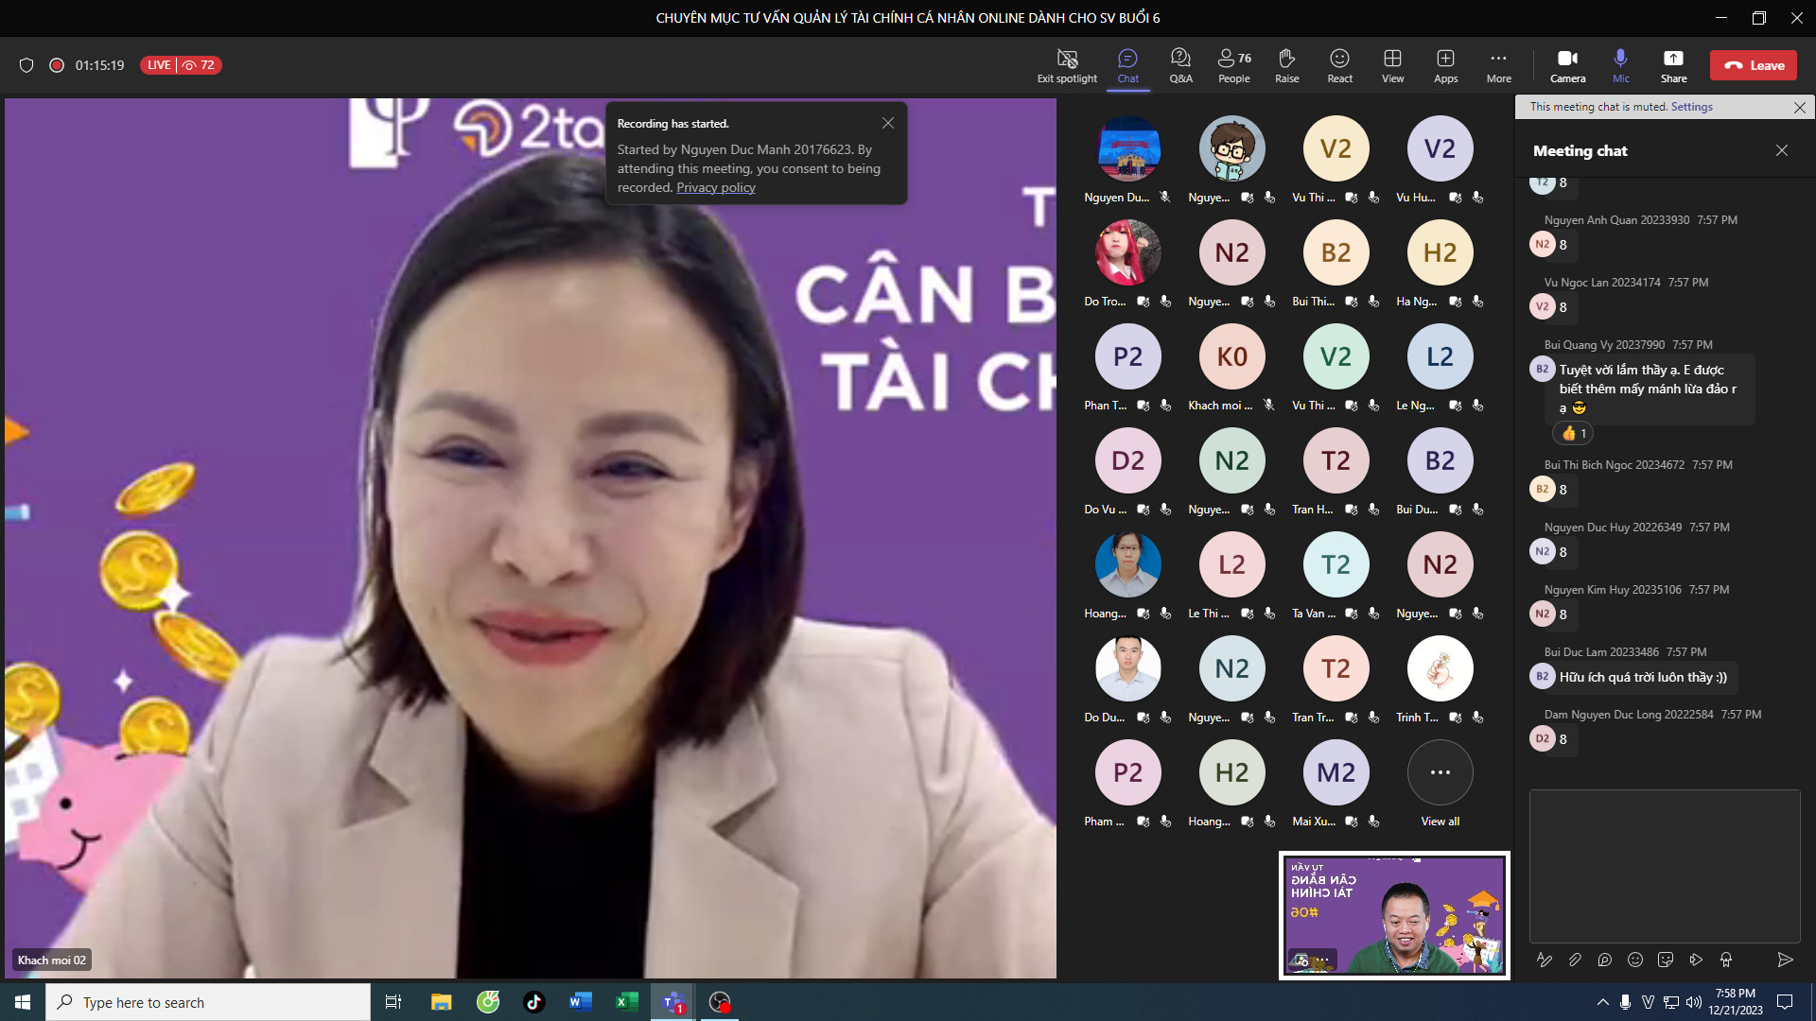Viewport: 1816px width, 1021px height.
Task: Toggle the Mic mute state
Action: tap(1621, 65)
